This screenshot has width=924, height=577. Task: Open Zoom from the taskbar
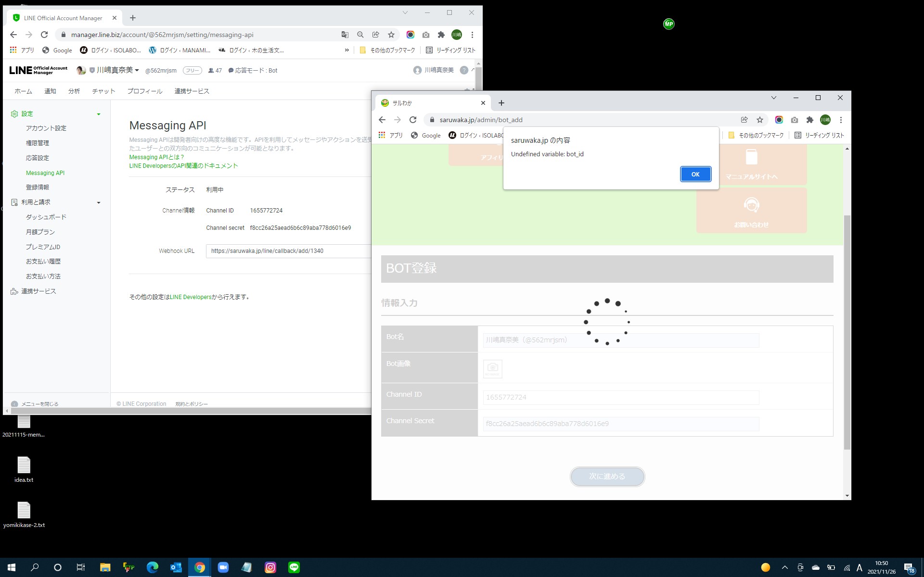click(223, 567)
